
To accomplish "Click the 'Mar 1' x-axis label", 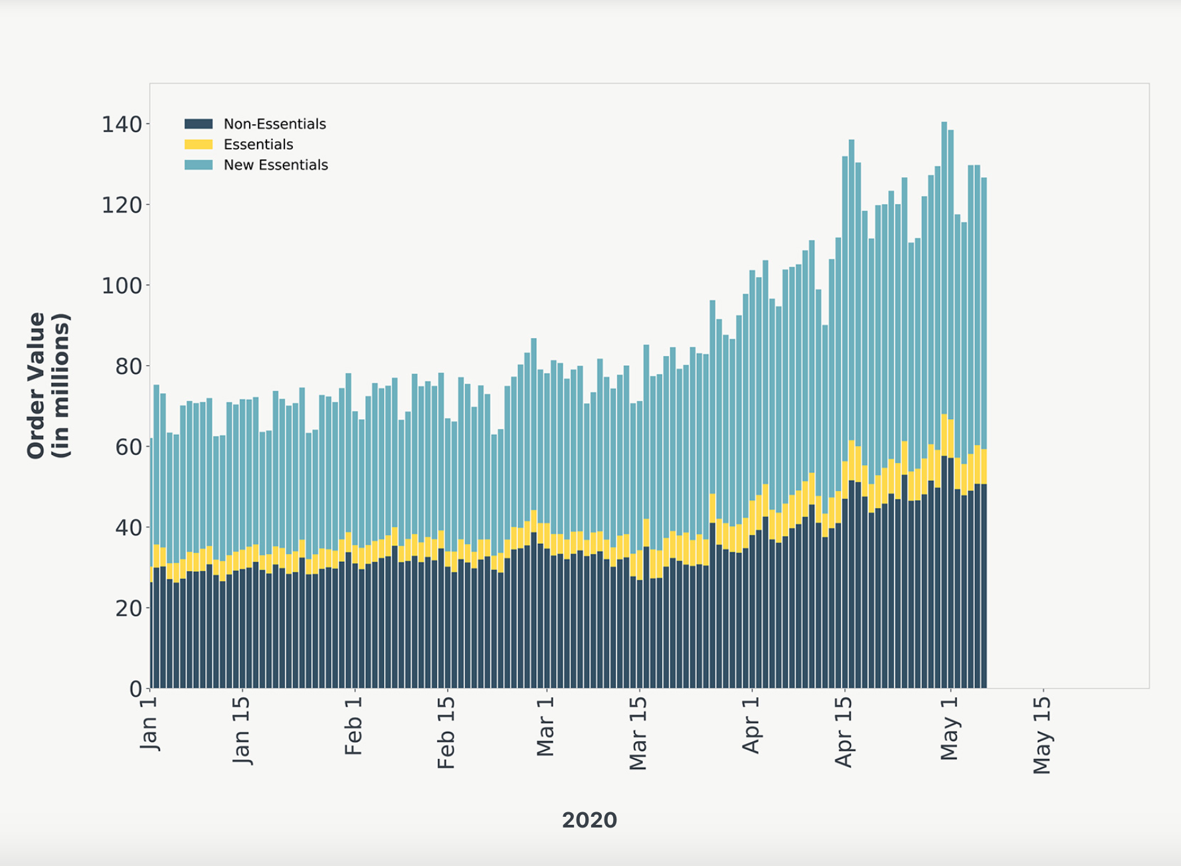I will point(545,726).
